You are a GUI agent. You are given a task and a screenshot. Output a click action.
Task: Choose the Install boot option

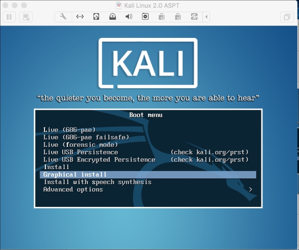tap(57, 167)
